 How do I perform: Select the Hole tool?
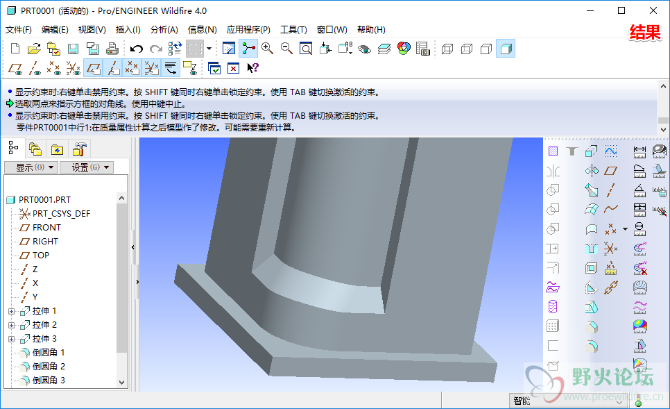(x=592, y=249)
